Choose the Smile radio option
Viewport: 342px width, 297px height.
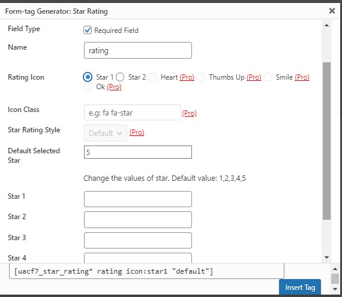click(x=268, y=77)
